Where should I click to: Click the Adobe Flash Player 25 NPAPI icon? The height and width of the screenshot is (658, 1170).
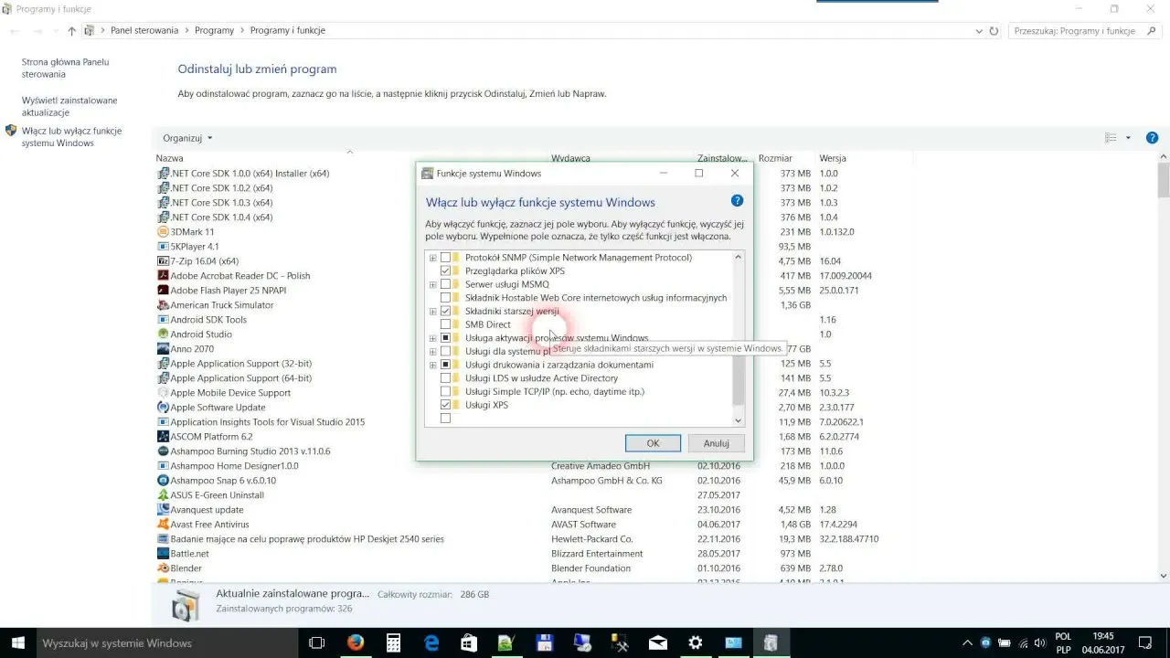pos(163,291)
